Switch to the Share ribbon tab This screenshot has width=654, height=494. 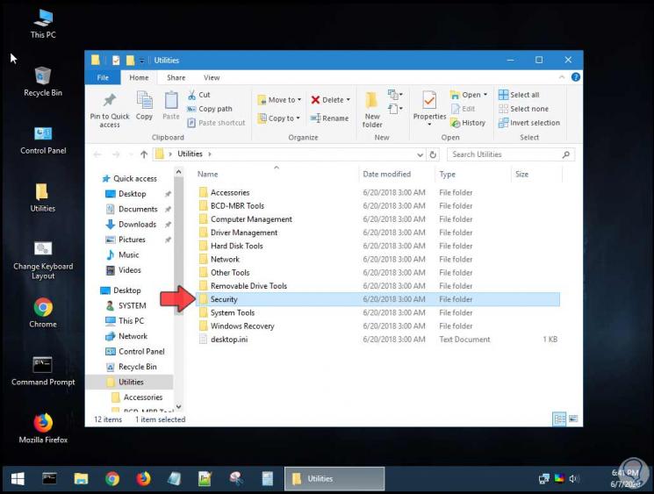(176, 78)
